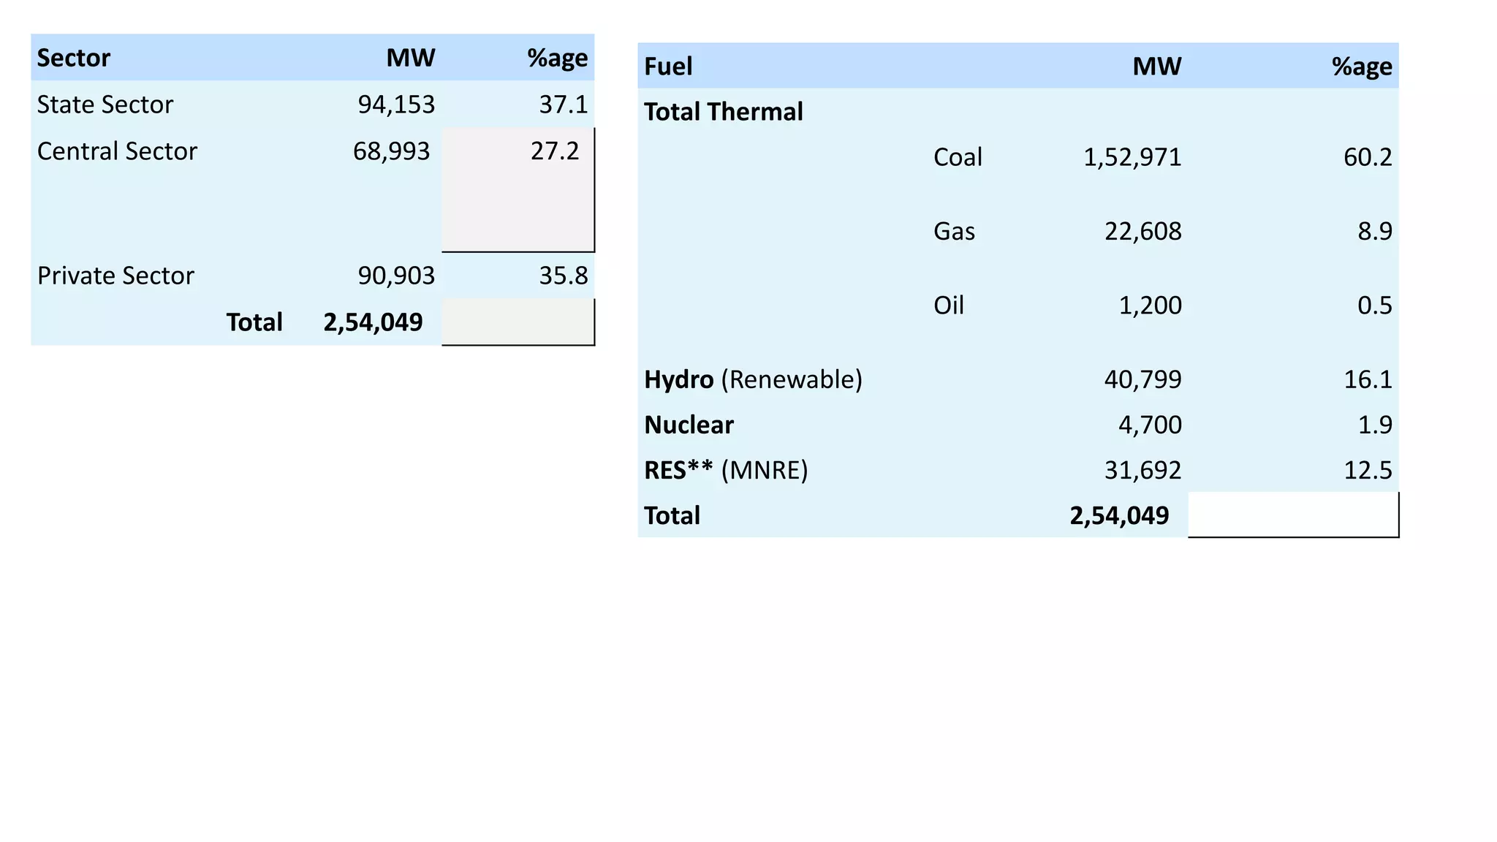Viewport: 1497px width, 842px height.
Task: Click the Coal row label
Action: coord(958,157)
